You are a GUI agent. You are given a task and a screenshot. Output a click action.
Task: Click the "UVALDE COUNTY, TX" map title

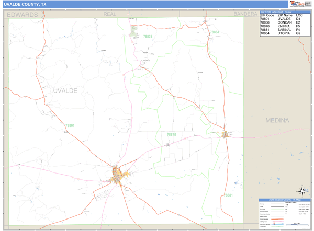click(25, 4)
